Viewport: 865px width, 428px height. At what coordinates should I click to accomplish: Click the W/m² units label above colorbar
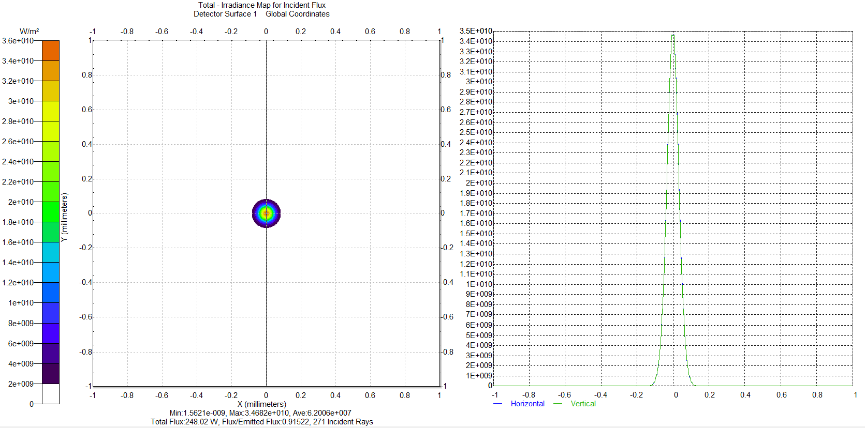click(30, 32)
